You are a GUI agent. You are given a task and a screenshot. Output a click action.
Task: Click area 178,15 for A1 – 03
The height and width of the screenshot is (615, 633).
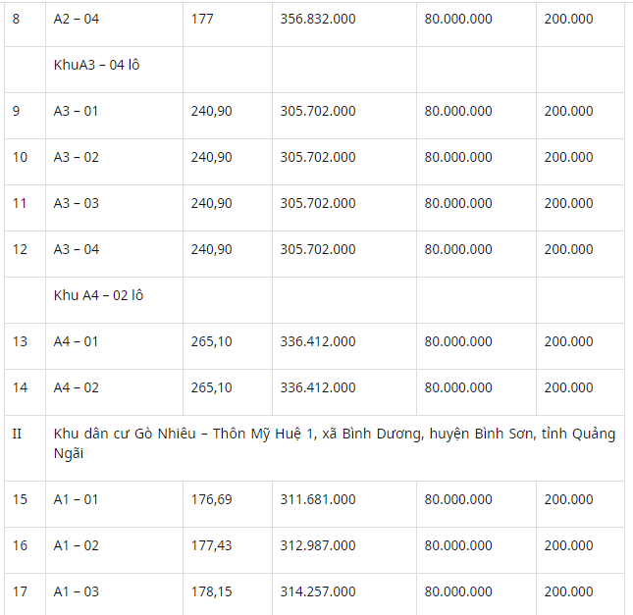tap(212, 591)
